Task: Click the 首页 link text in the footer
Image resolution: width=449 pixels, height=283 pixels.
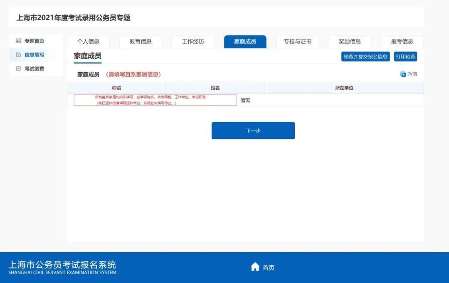Action: click(269, 268)
